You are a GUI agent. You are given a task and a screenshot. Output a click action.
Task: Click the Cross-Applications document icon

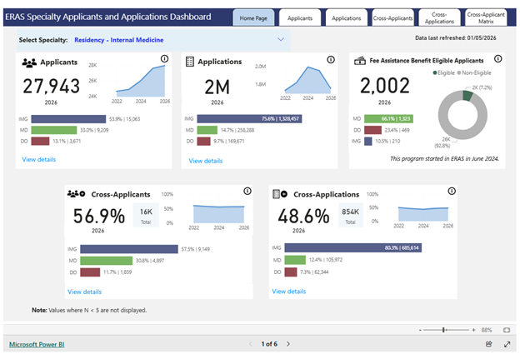coord(279,194)
